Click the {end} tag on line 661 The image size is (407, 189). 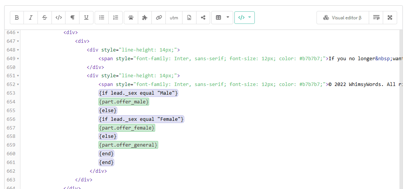[x=106, y=162]
